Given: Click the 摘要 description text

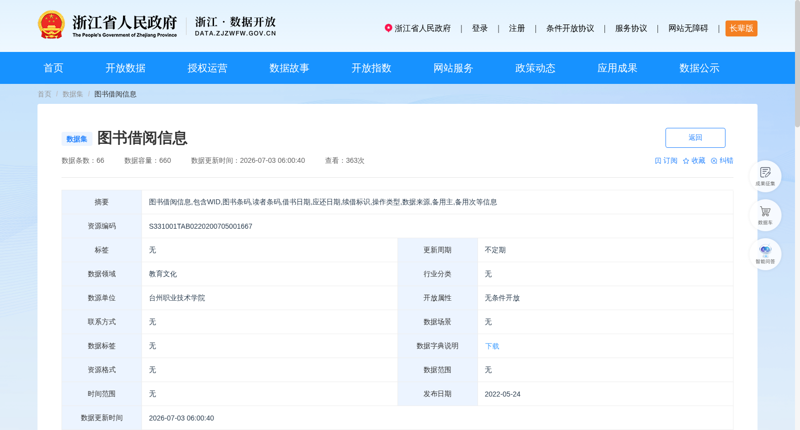Looking at the screenshot, I should click(x=323, y=202).
